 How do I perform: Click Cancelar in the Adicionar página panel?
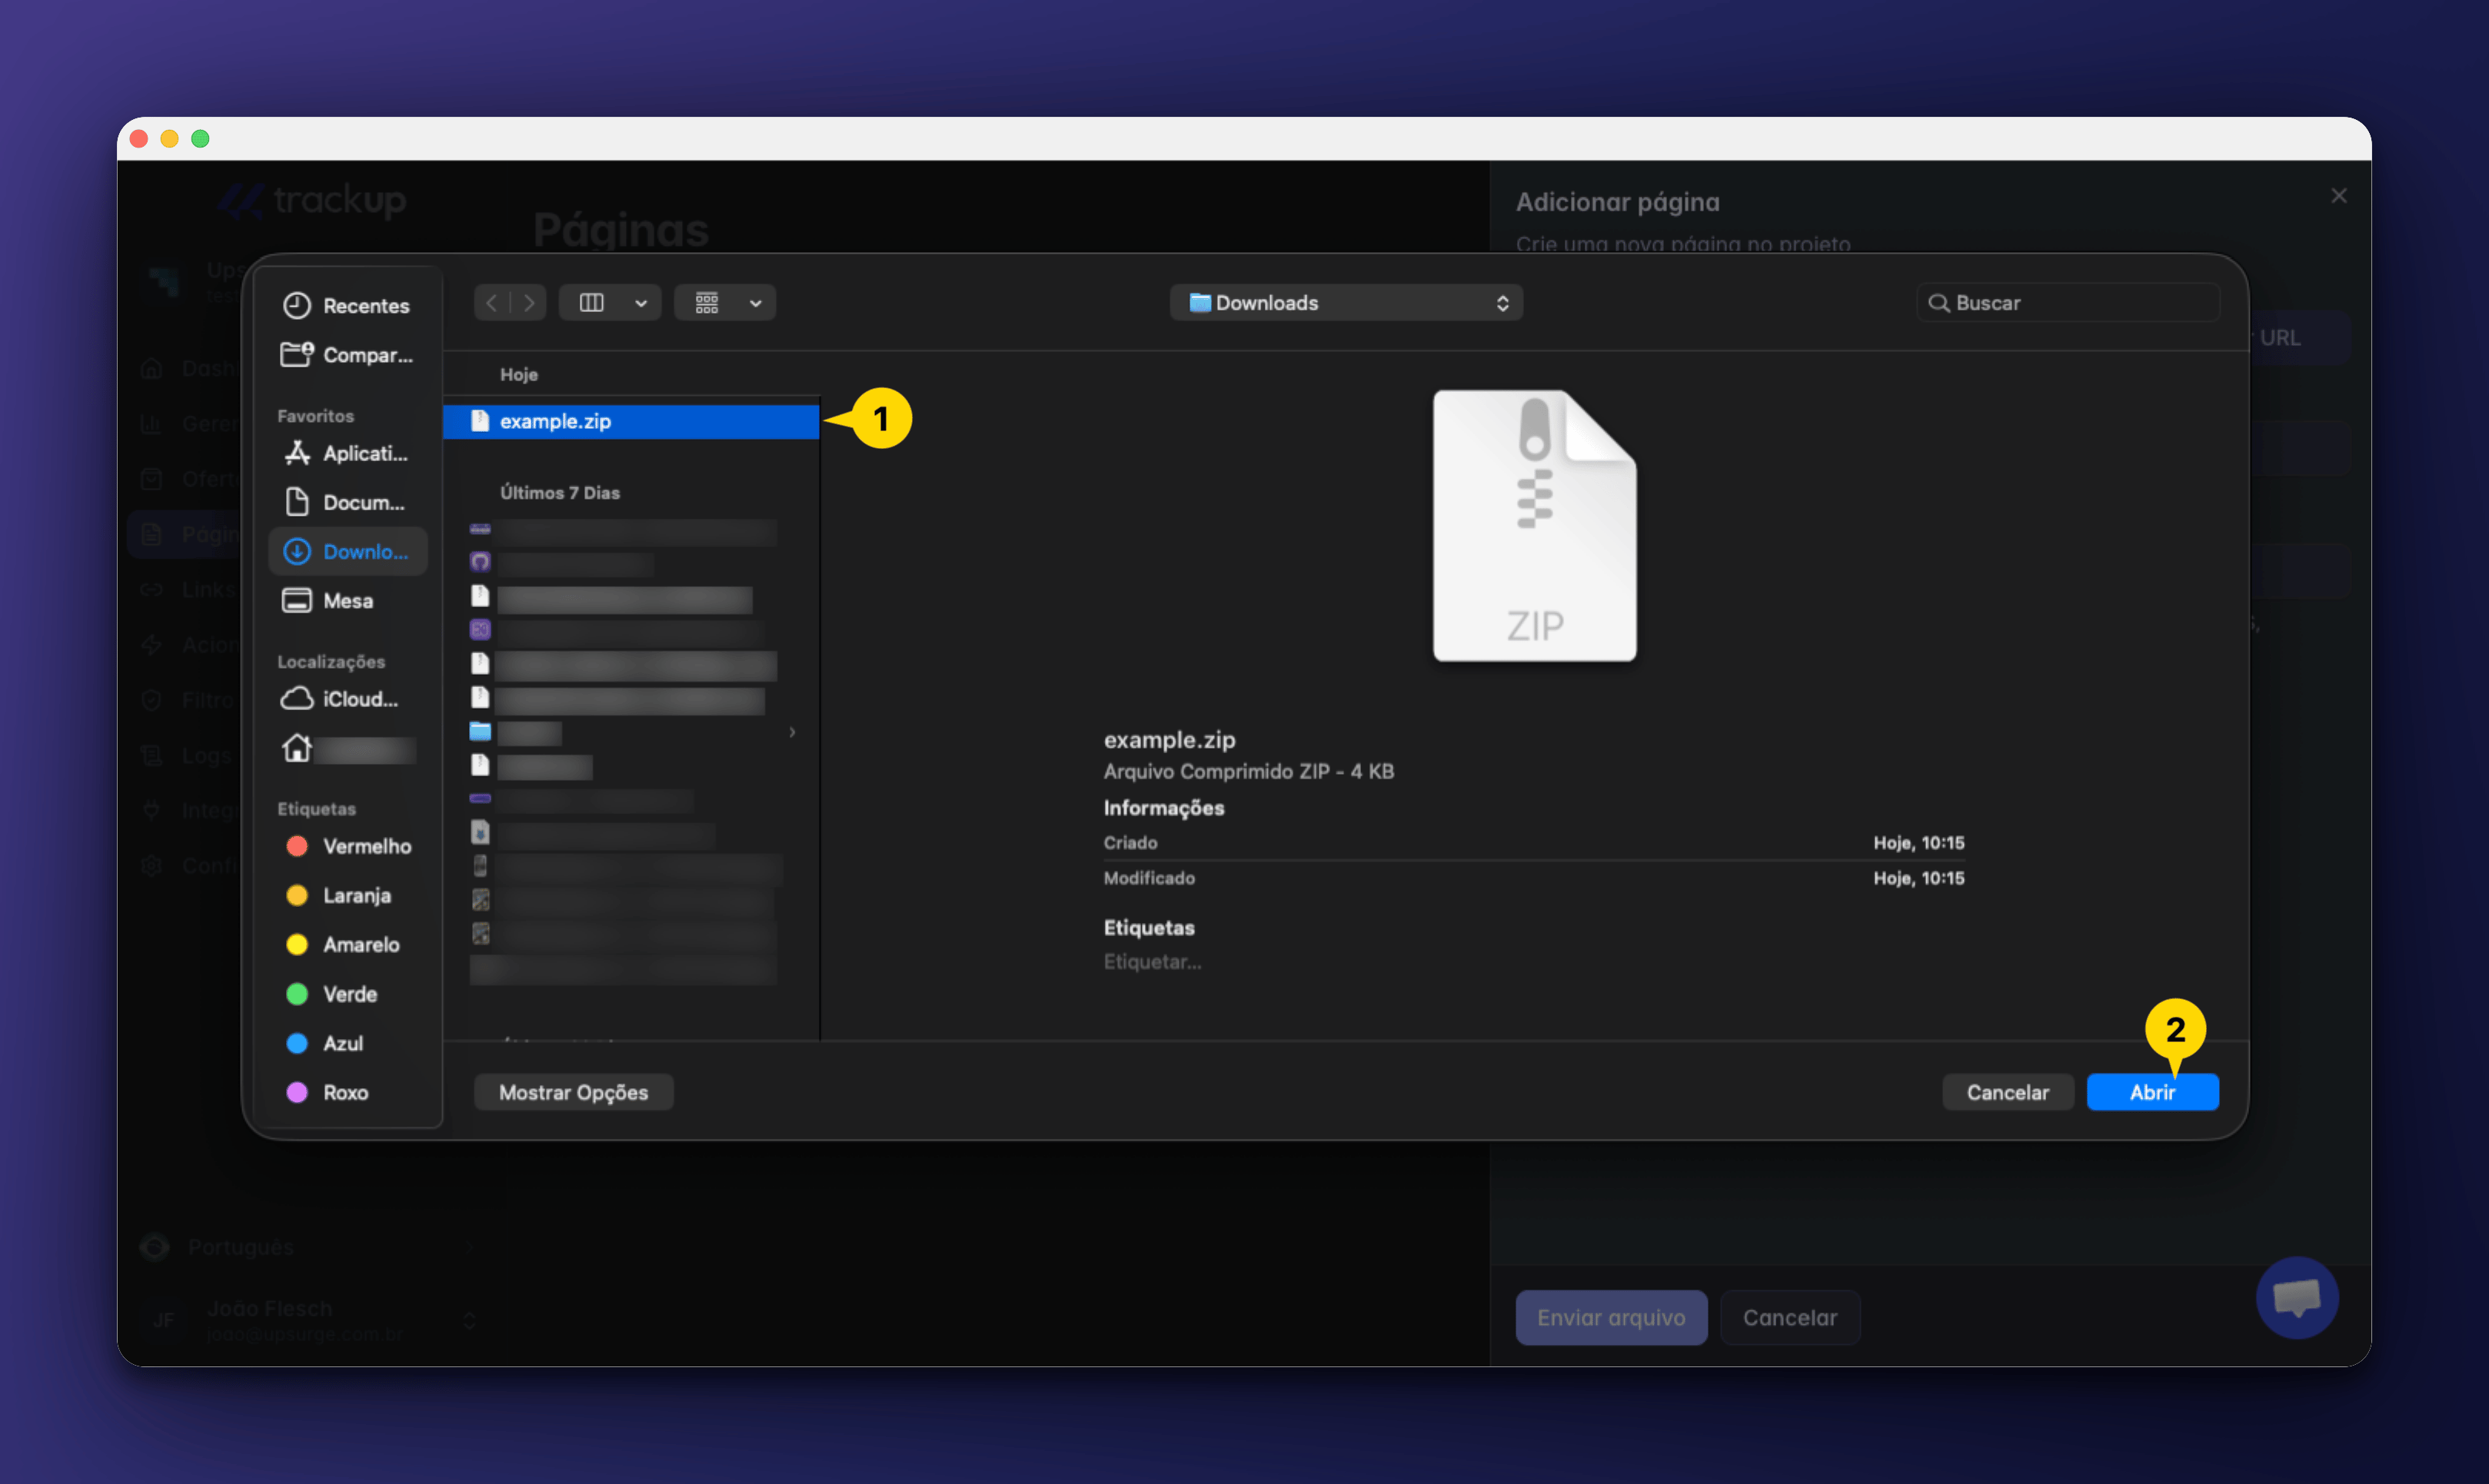point(1790,1318)
